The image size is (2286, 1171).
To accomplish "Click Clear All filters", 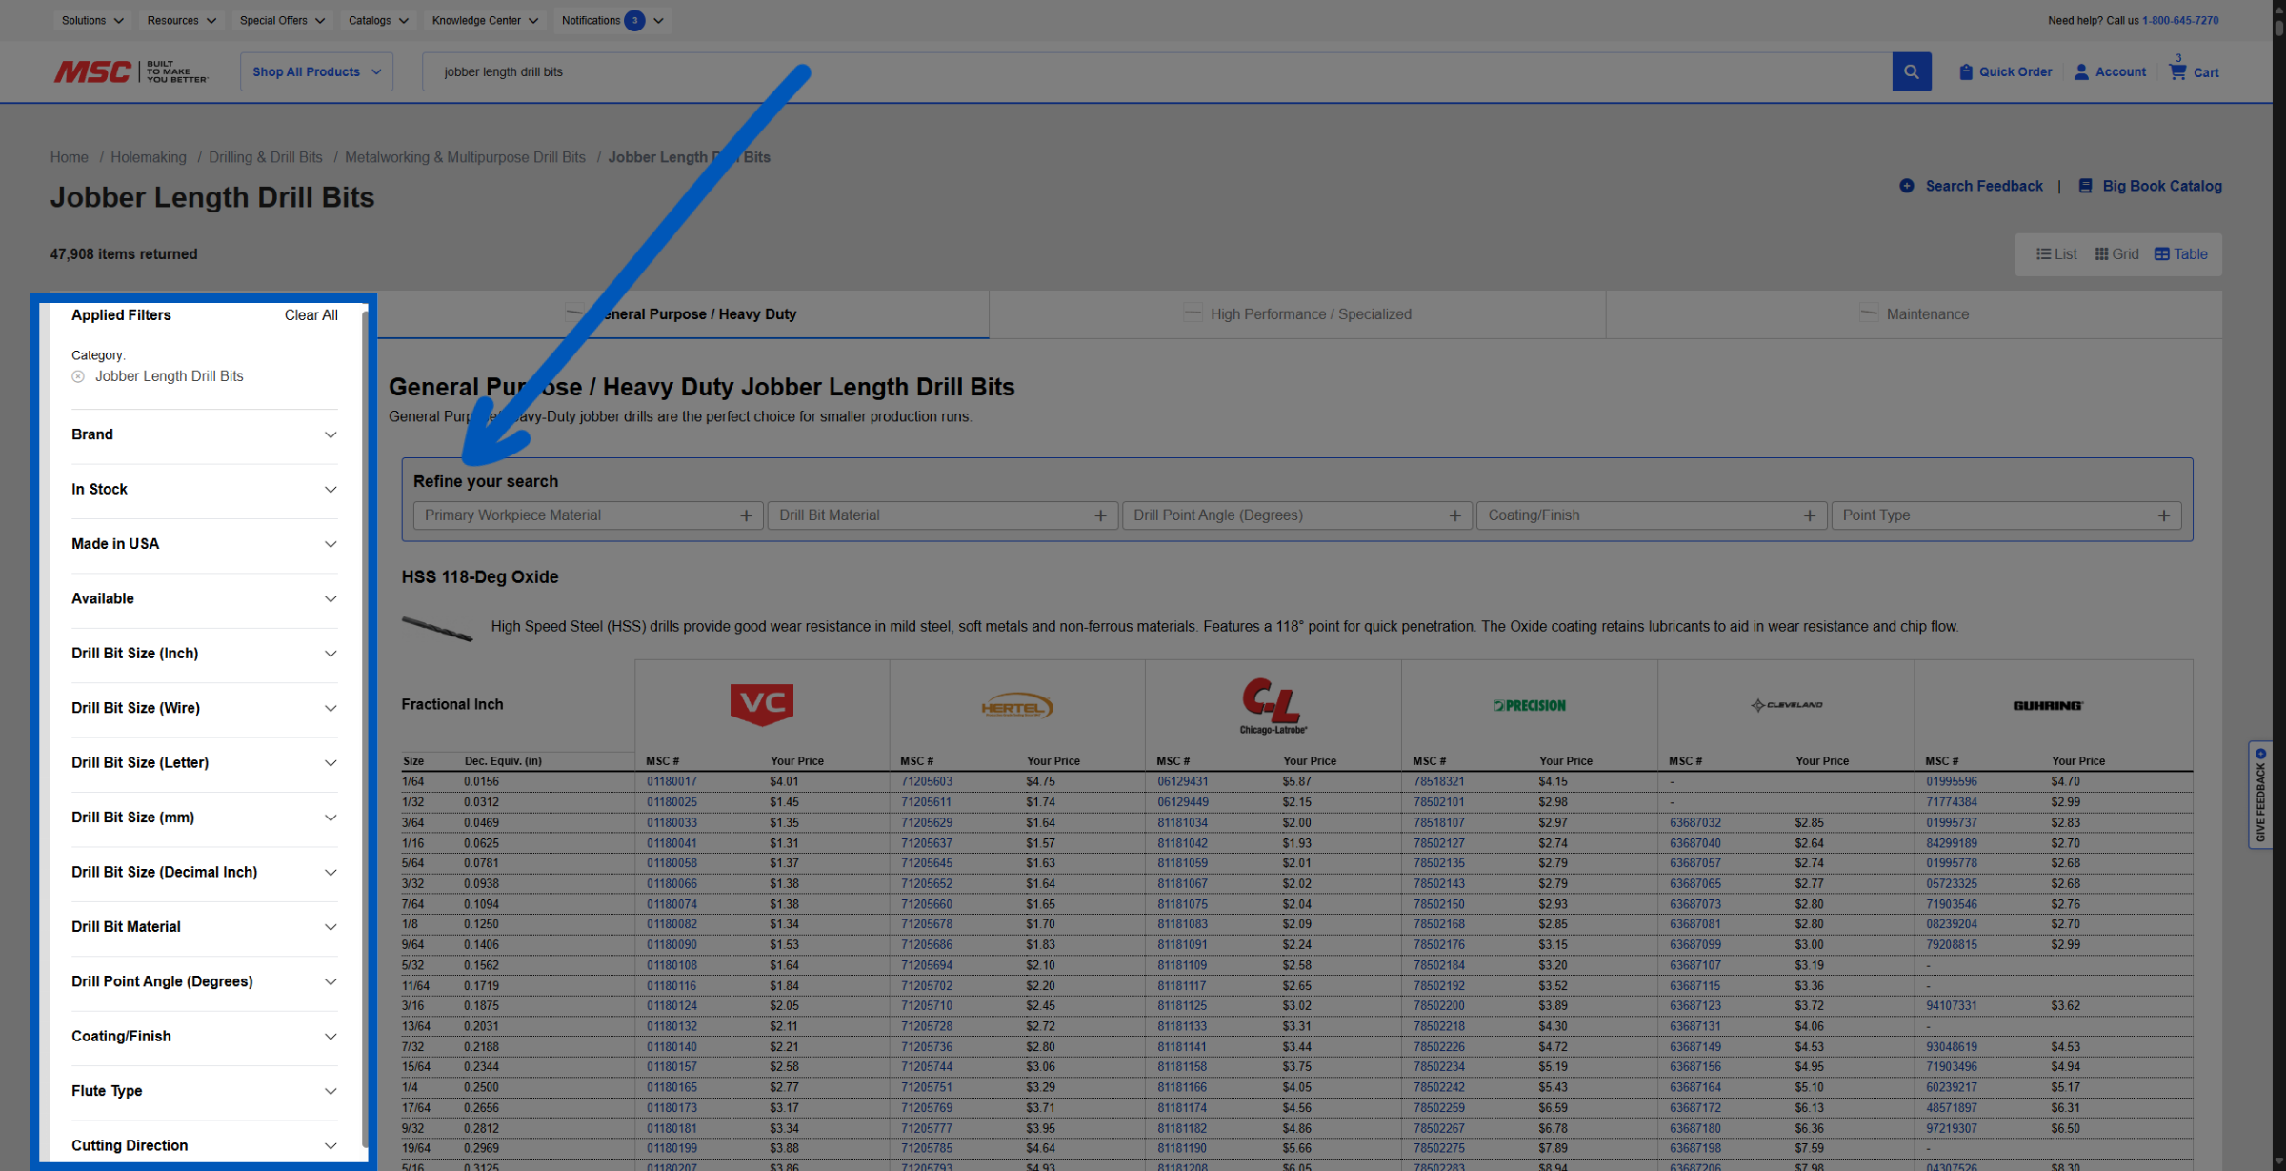I will point(311,315).
